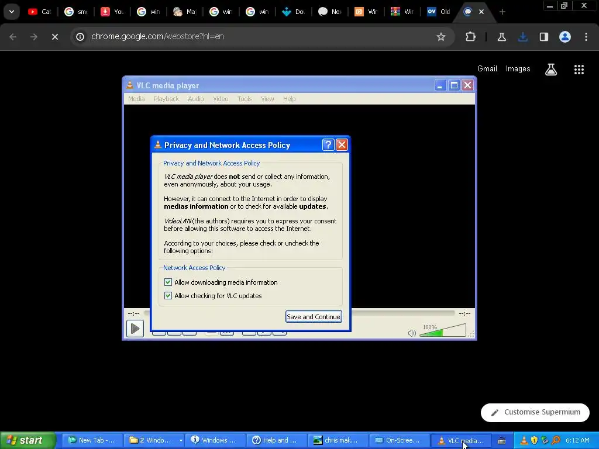Click the magnifier tray icon
Viewport: 599px width, 449px height.
coord(556,441)
